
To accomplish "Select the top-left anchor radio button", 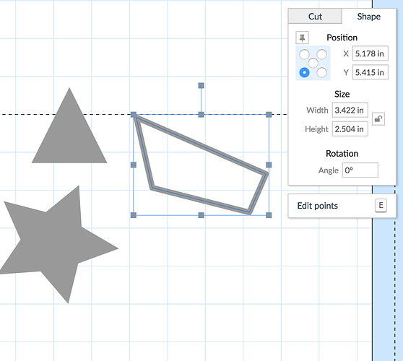I will (304, 54).
